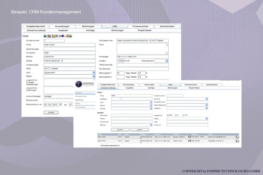Click the Profil text area scrollbar

tap(167, 49)
